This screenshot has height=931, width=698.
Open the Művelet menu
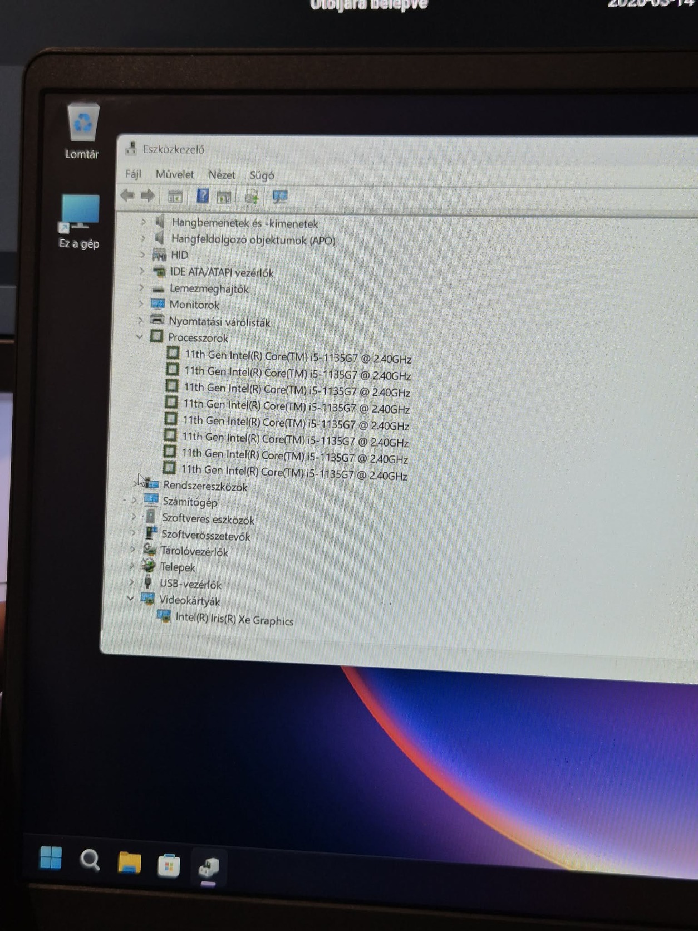(175, 174)
